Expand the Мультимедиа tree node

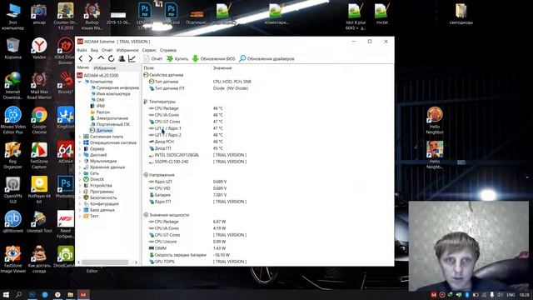[x=80, y=161]
